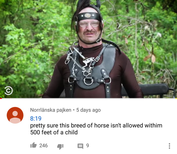The width and height of the screenshot is (177, 154).
Task: View the 9 replies count
Action: click(87, 145)
